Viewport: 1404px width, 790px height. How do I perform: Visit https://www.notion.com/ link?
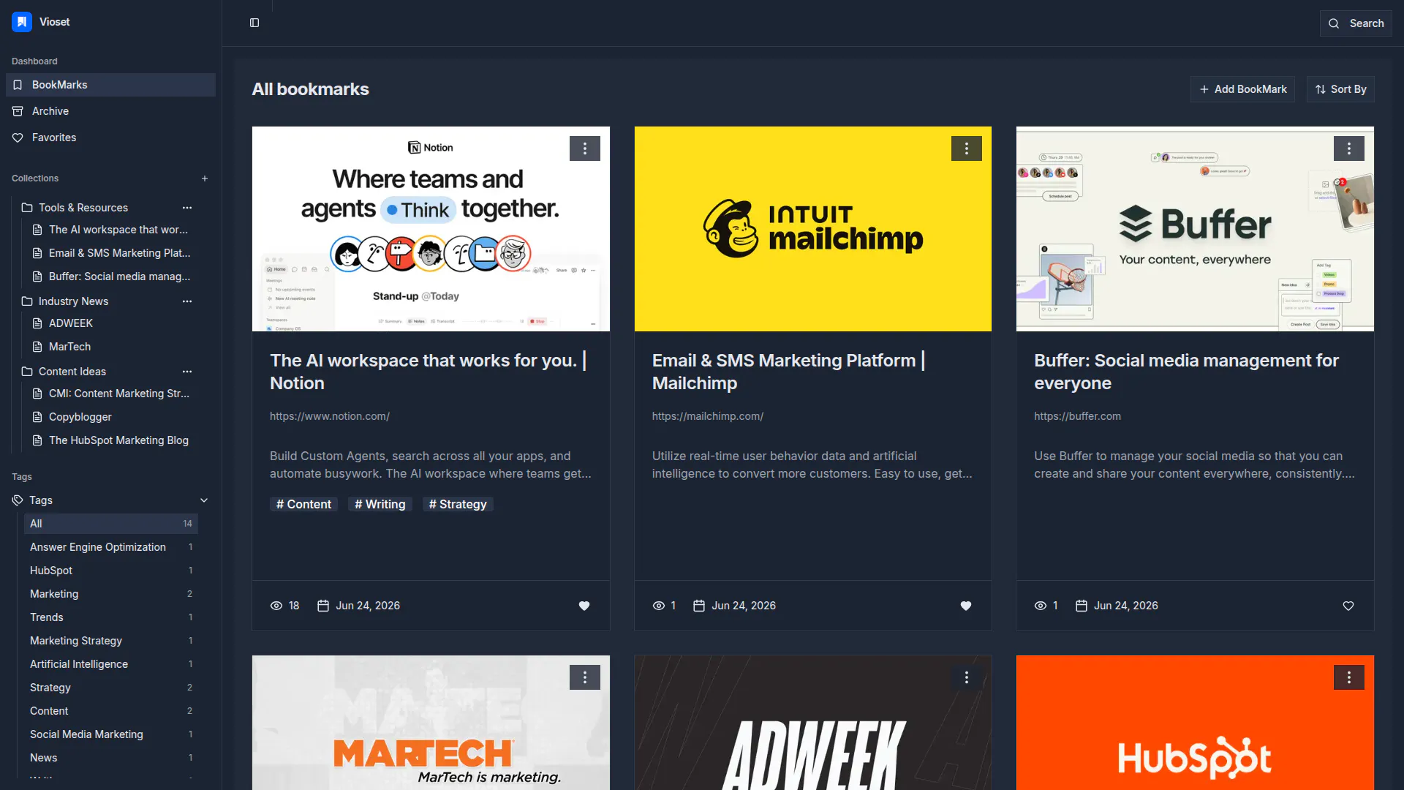tap(330, 416)
